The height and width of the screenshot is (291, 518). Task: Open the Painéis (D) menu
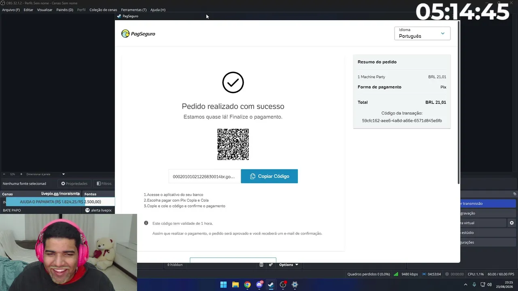pos(65,10)
